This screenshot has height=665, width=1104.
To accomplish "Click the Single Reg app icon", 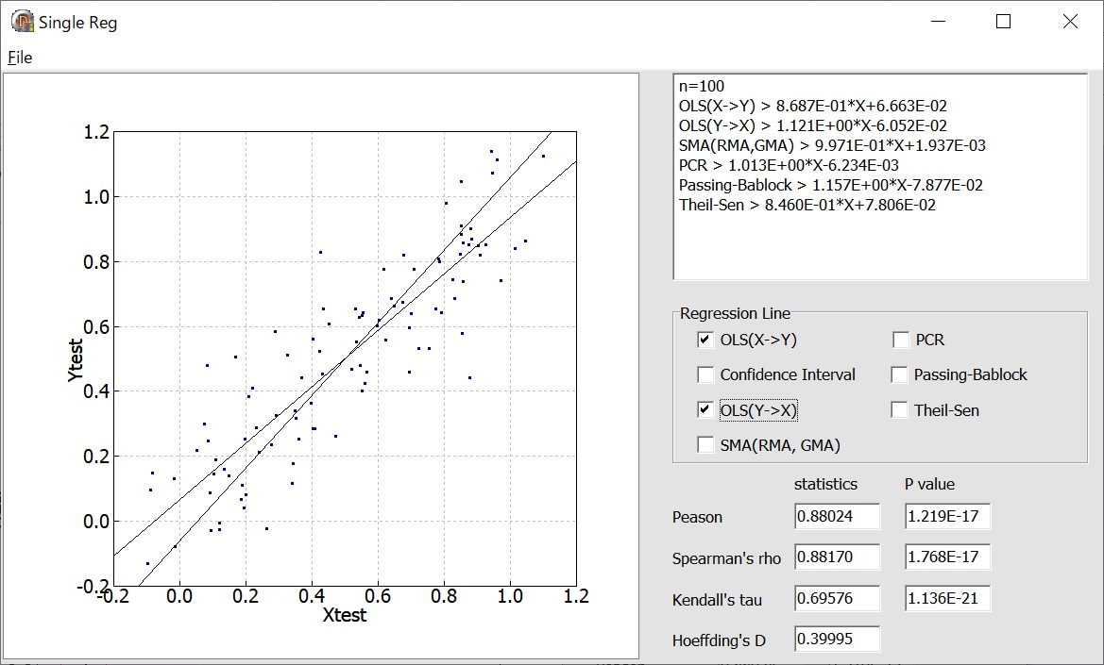I will (x=22, y=22).
